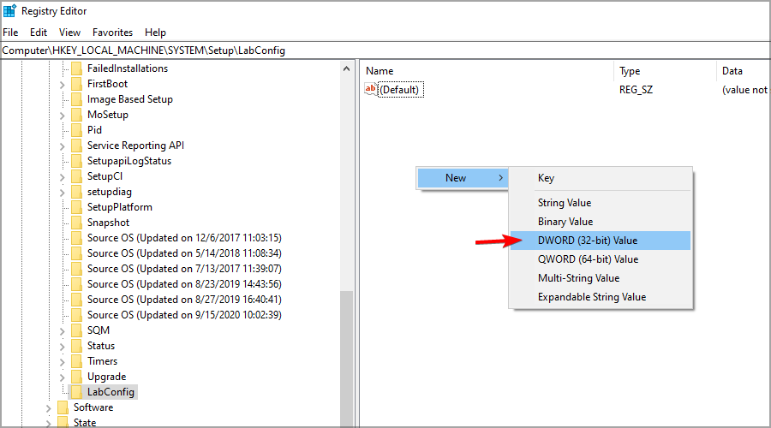The height and width of the screenshot is (428, 771).
Task: Open the Edit menu
Action: click(x=39, y=33)
